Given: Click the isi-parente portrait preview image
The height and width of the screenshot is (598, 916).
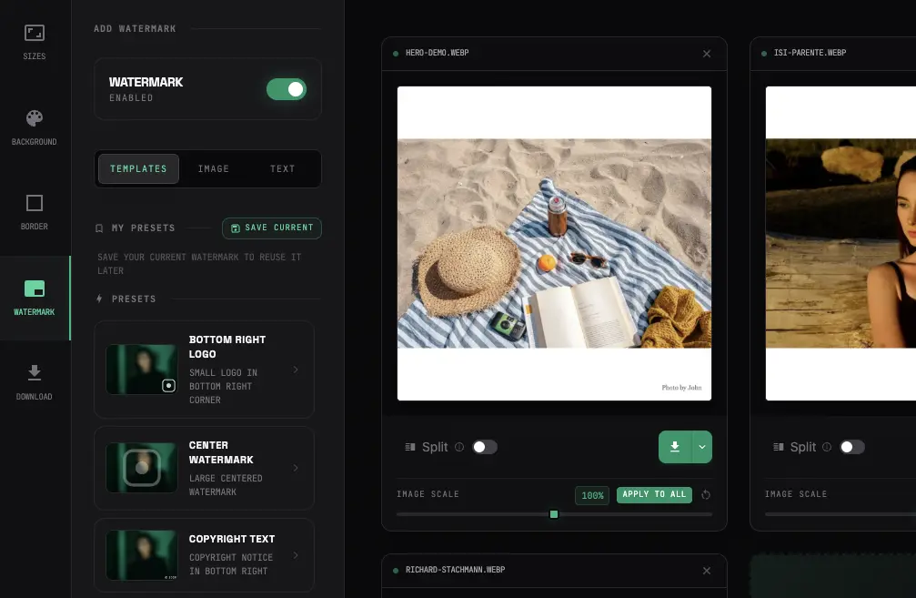Looking at the screenshot, I should point(841,243).
